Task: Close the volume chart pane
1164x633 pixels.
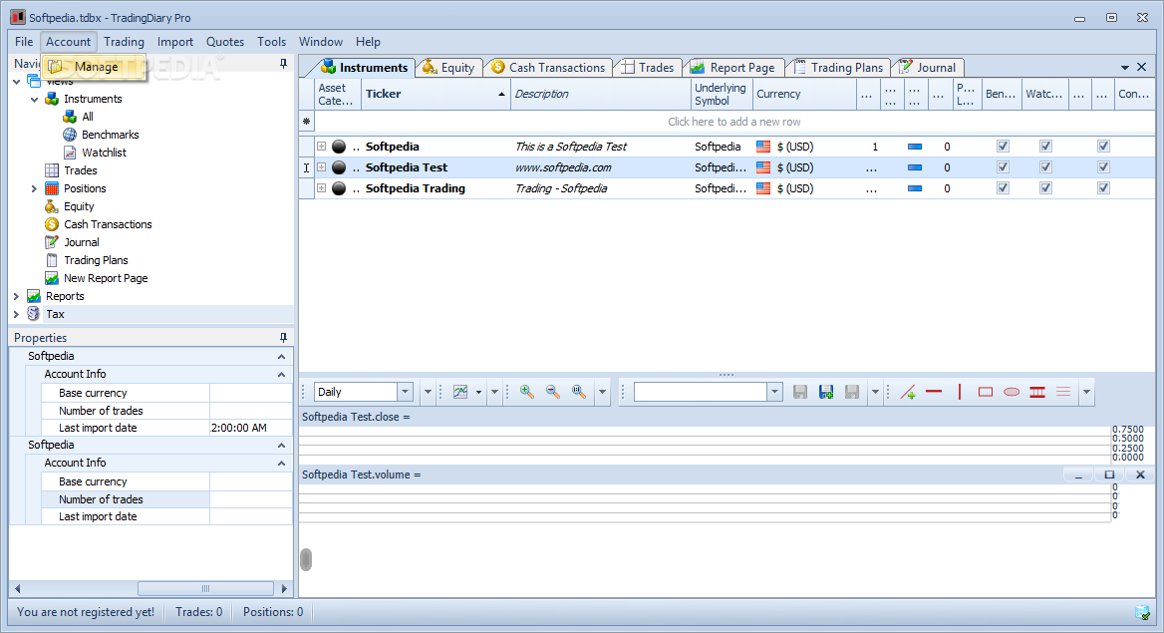Action: click(1140, 475)
